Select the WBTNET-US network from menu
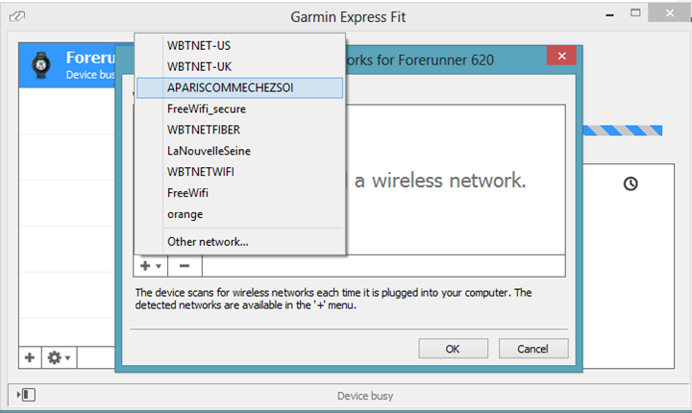This screenshot has height=413, width=692. coord(239,45)
